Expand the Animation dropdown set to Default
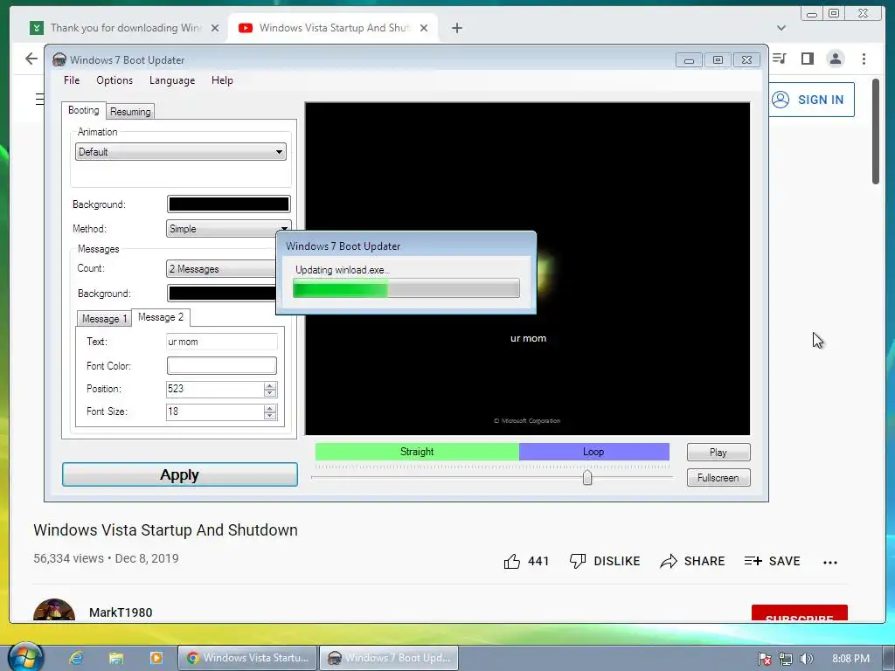 click(x=180, y=152)
